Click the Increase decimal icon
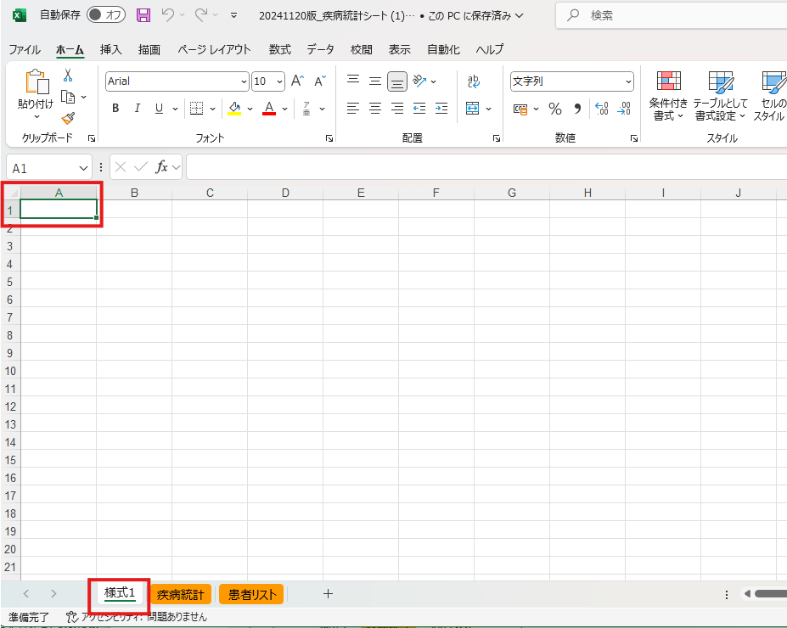Screen dimensions: 787x628 tap(601, 109)
